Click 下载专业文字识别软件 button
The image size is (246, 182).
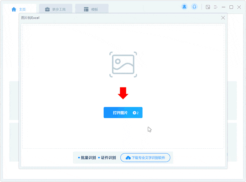(x=145, y=157)
